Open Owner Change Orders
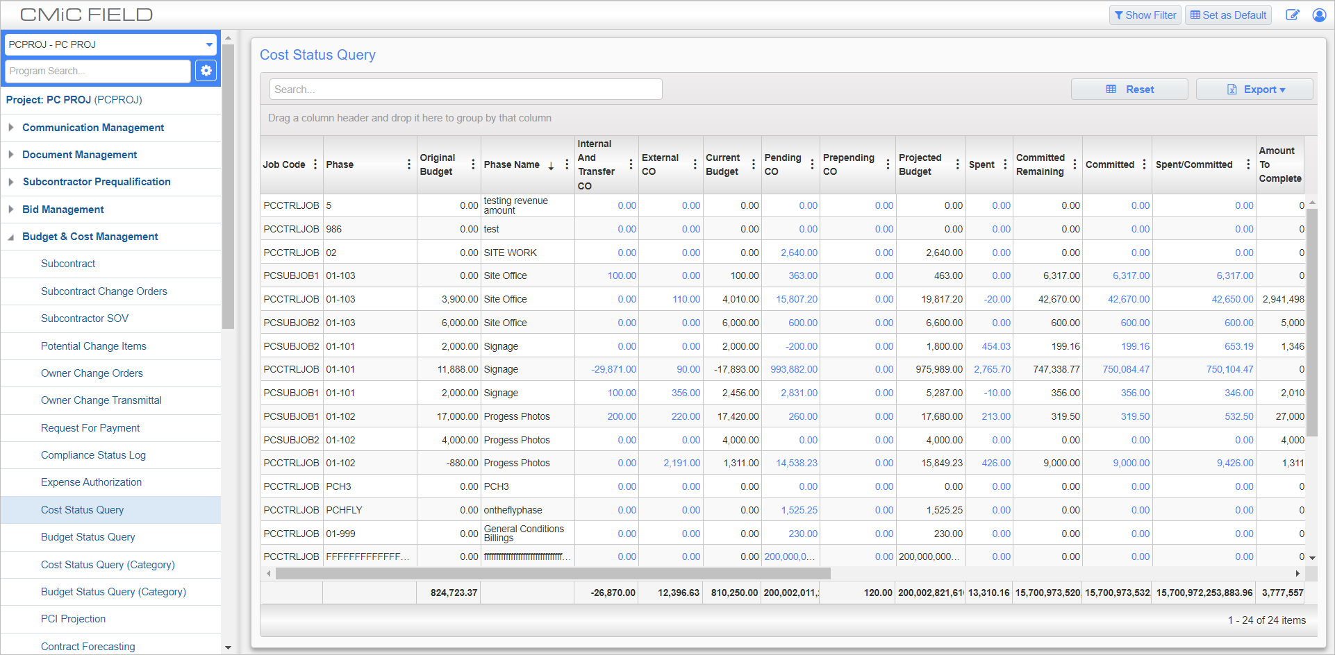Screen dimensions: 1335x655 click(92, 373)
